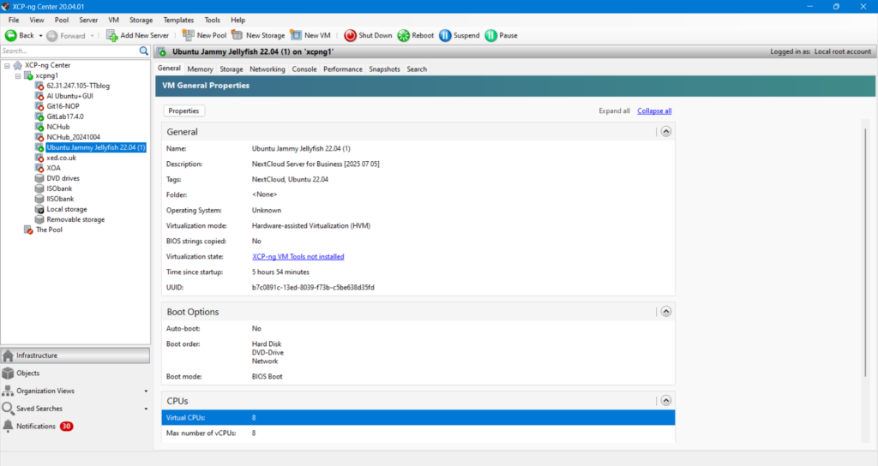Viewport: 878px width, 466px height.
Task: Select NCHub_20241004 in the tree
Action: click(x=74, y=137)
